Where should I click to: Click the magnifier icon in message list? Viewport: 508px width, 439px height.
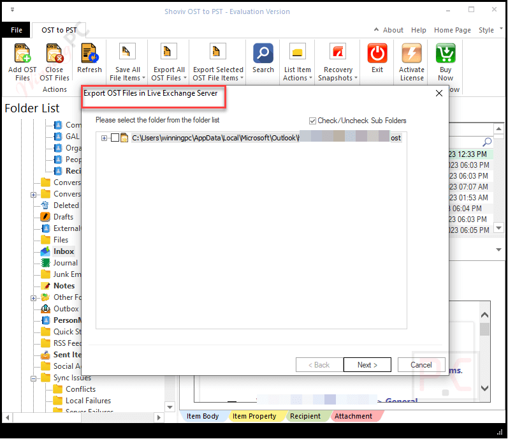coord(487,142)
